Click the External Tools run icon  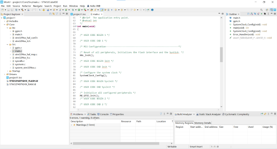[x=85, y=10]
